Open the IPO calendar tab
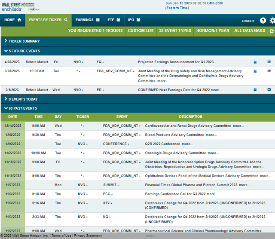The width and height of the screenshot is (275, 239). pos(134,20)
